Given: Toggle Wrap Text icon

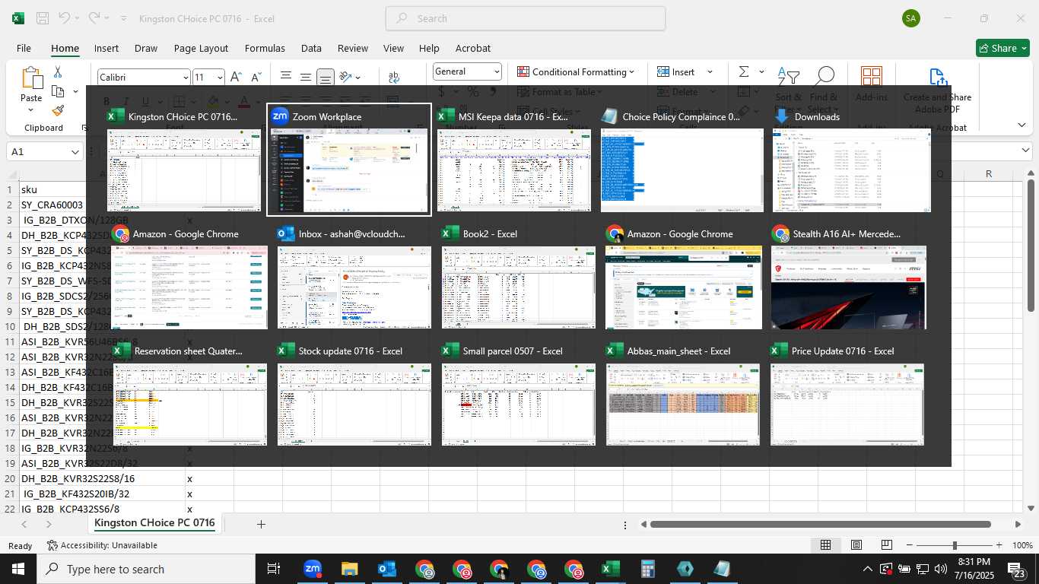Looking at the screenshot, I should pos(394,77).
